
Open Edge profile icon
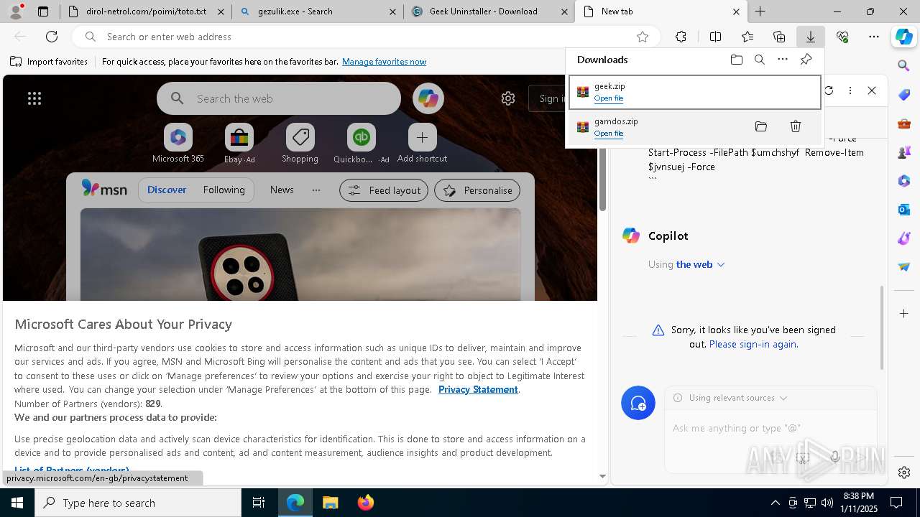click(x=16, y=11)
